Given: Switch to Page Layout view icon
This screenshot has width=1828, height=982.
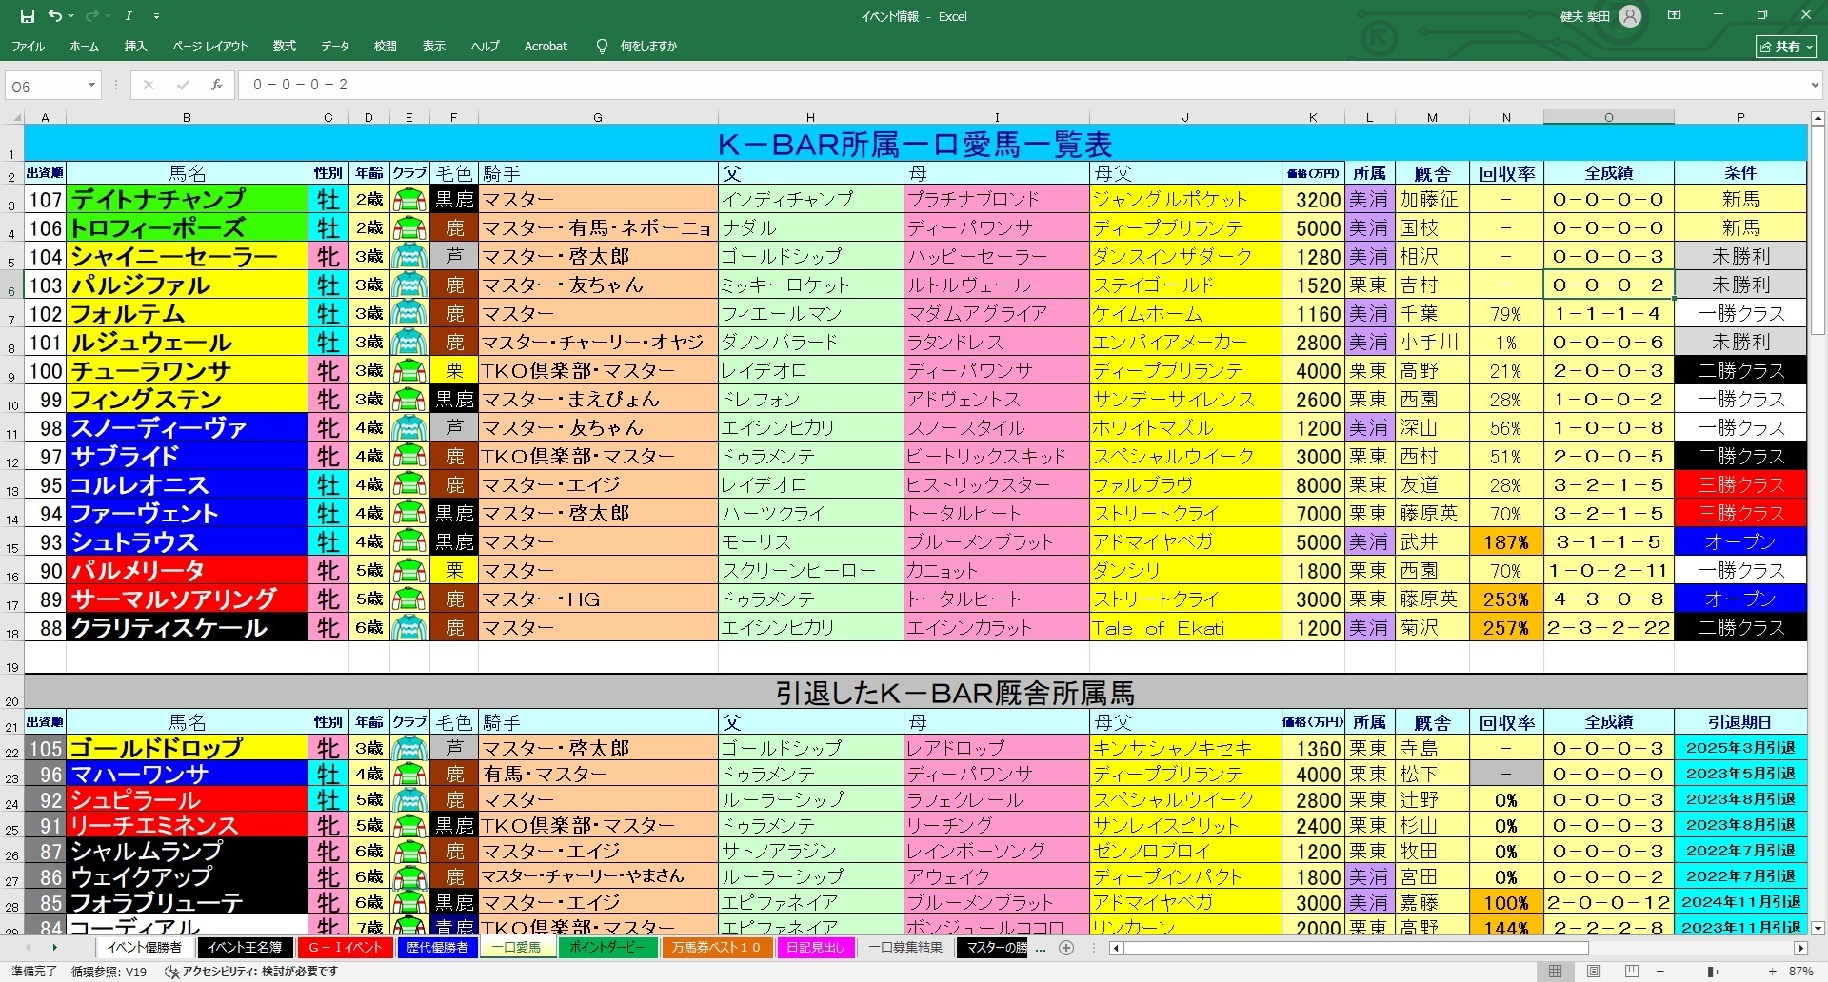Looking at the screenshot, I should 1593,972.
